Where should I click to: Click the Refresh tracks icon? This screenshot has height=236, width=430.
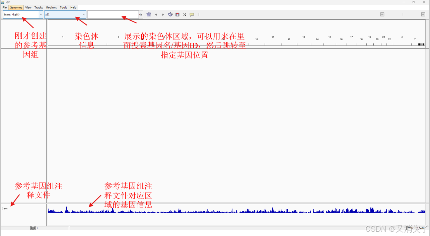tap(170, 14)
